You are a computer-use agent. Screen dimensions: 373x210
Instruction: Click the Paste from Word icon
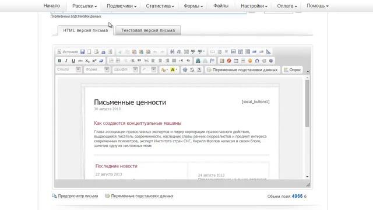point(148,52)
